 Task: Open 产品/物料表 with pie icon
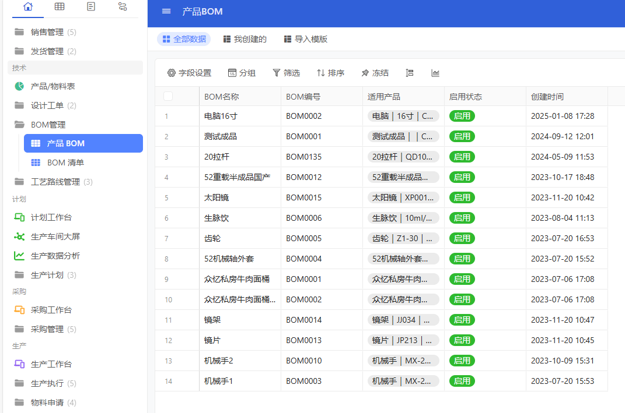[x=53, y=86]
